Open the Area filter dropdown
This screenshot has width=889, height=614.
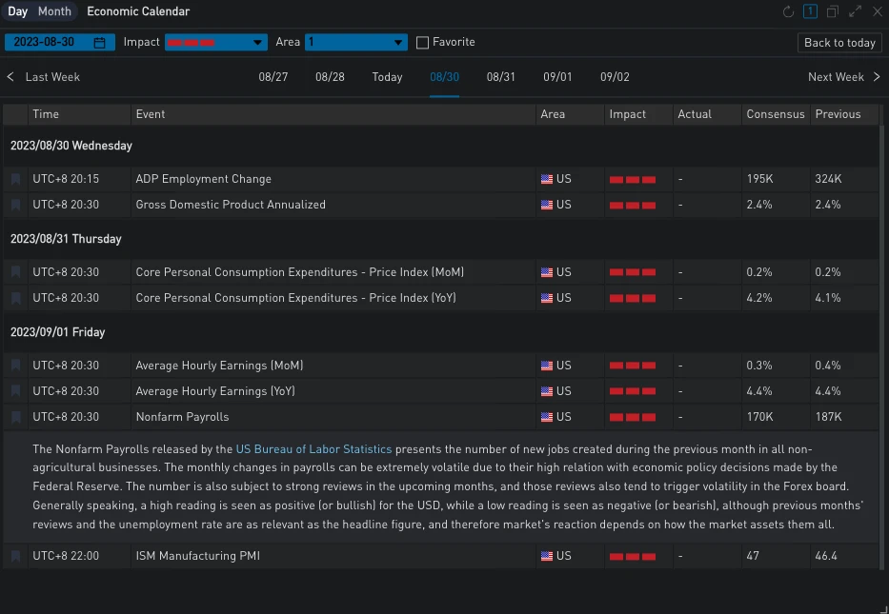tap(356, 43)
